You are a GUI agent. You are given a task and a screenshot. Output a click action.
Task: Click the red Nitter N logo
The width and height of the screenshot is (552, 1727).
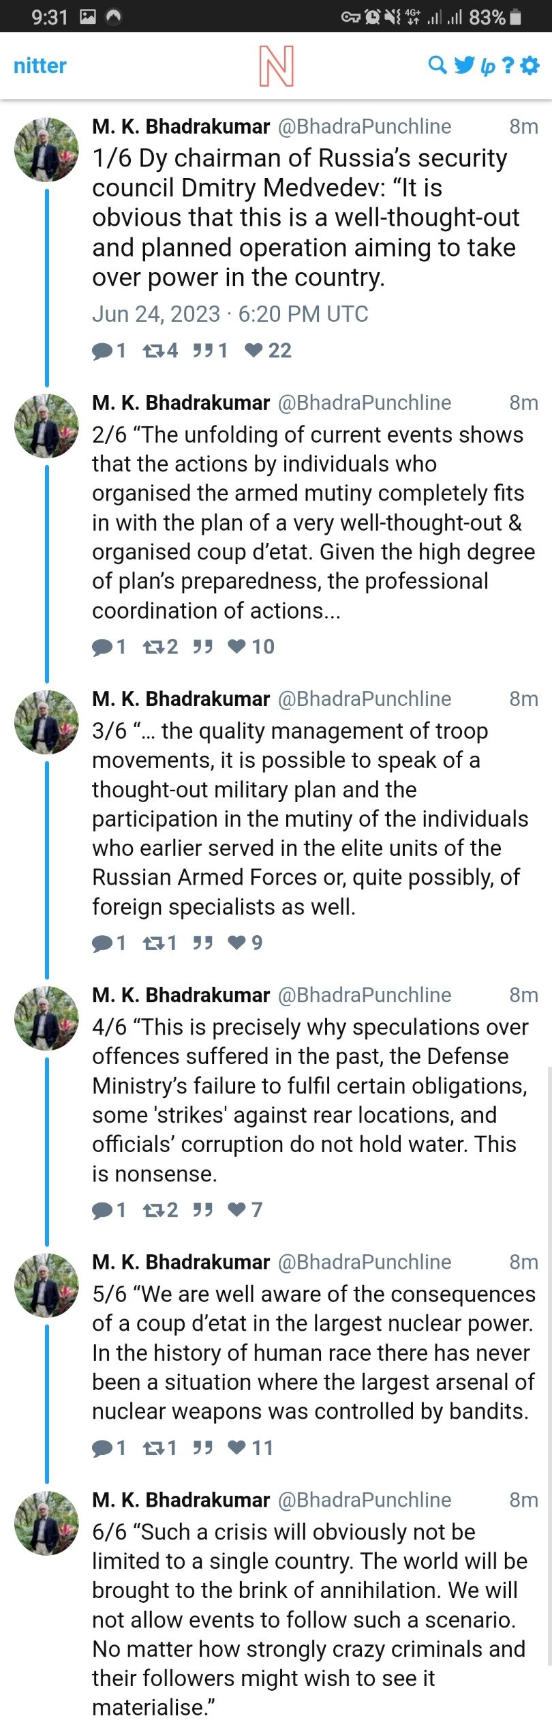(276, 66)
